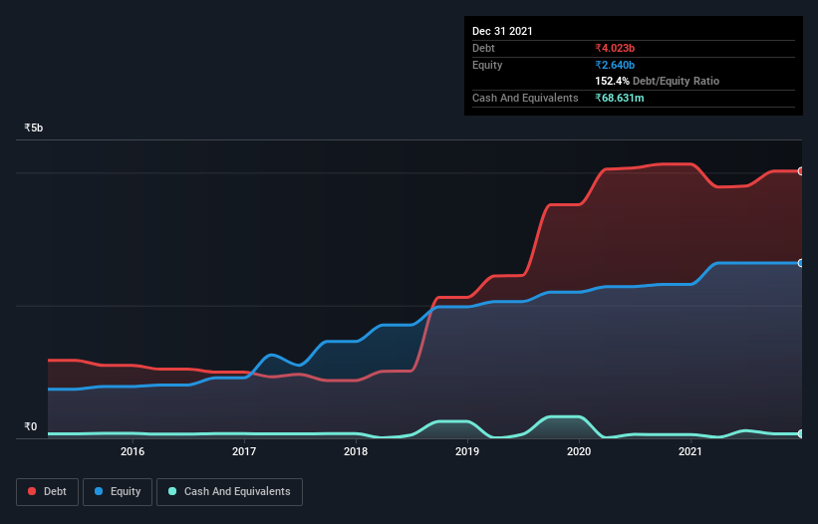
Task: Toggle the Debt series legend button
Action: coord(48,492)
